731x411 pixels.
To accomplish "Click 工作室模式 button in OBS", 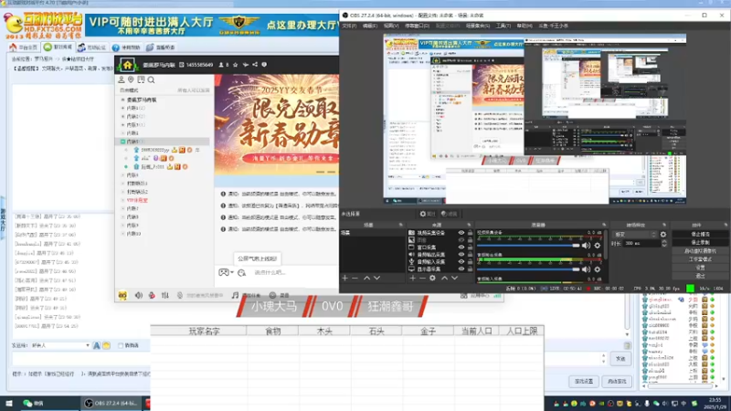I will [700, 259].
